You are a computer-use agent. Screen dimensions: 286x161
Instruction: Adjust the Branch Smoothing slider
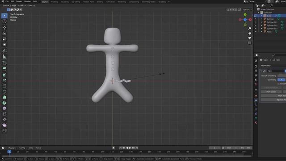282,76
